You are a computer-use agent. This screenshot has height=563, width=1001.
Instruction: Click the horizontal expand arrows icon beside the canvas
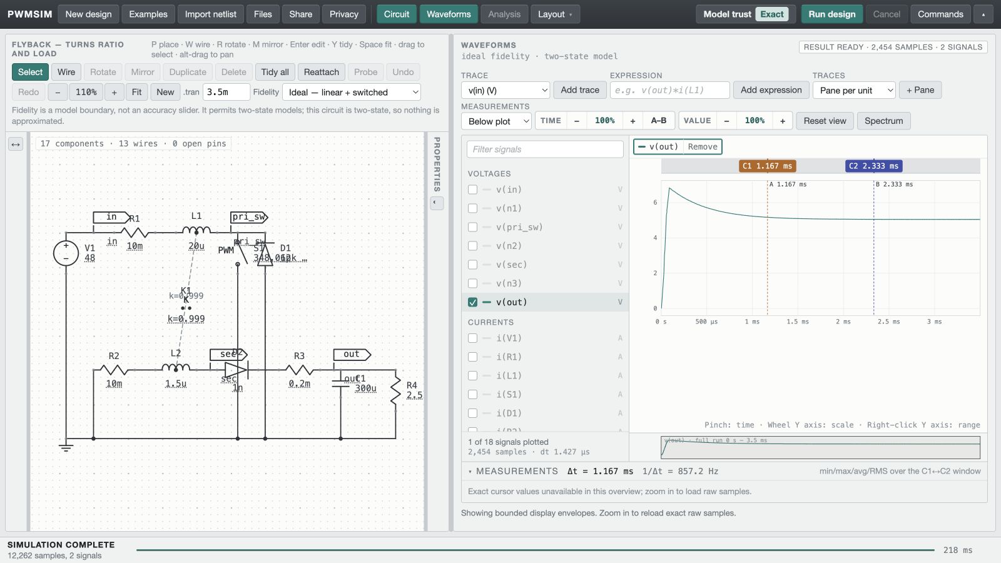(x=16, y=145)
